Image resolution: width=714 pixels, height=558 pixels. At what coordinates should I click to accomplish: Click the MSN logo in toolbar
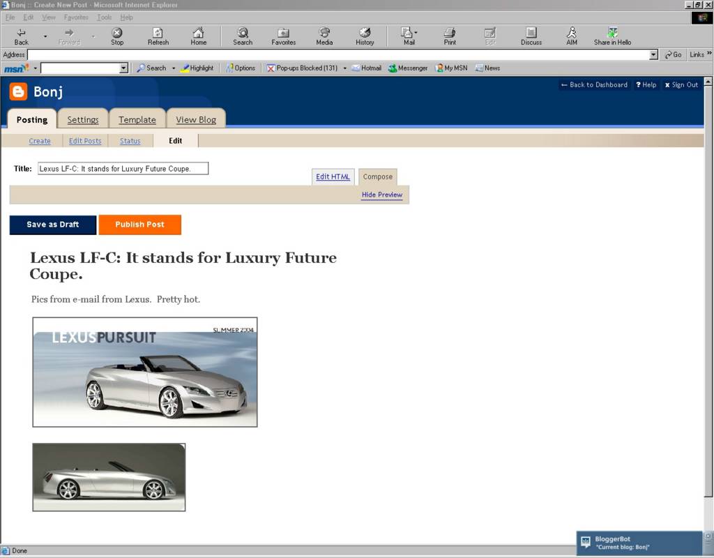[17, 68]
